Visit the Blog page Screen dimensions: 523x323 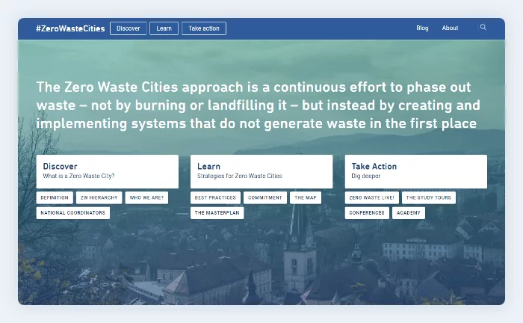[422, 28]
